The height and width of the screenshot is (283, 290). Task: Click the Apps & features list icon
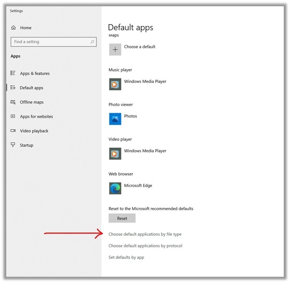13,73
